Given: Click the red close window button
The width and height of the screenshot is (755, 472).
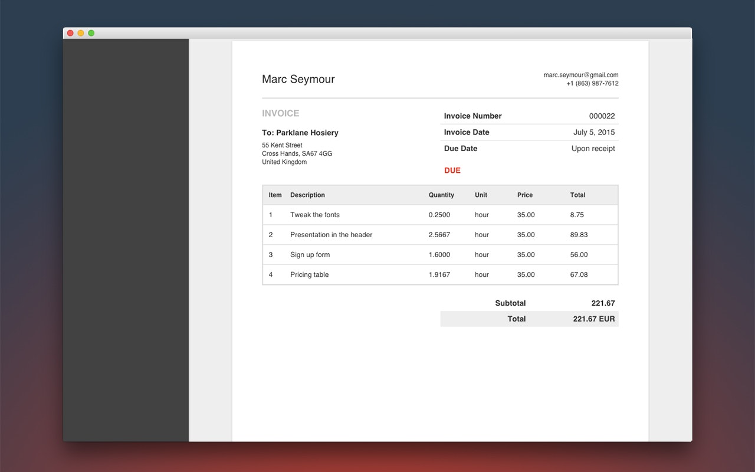Looking at the screenshot, I should pos(70,33).
